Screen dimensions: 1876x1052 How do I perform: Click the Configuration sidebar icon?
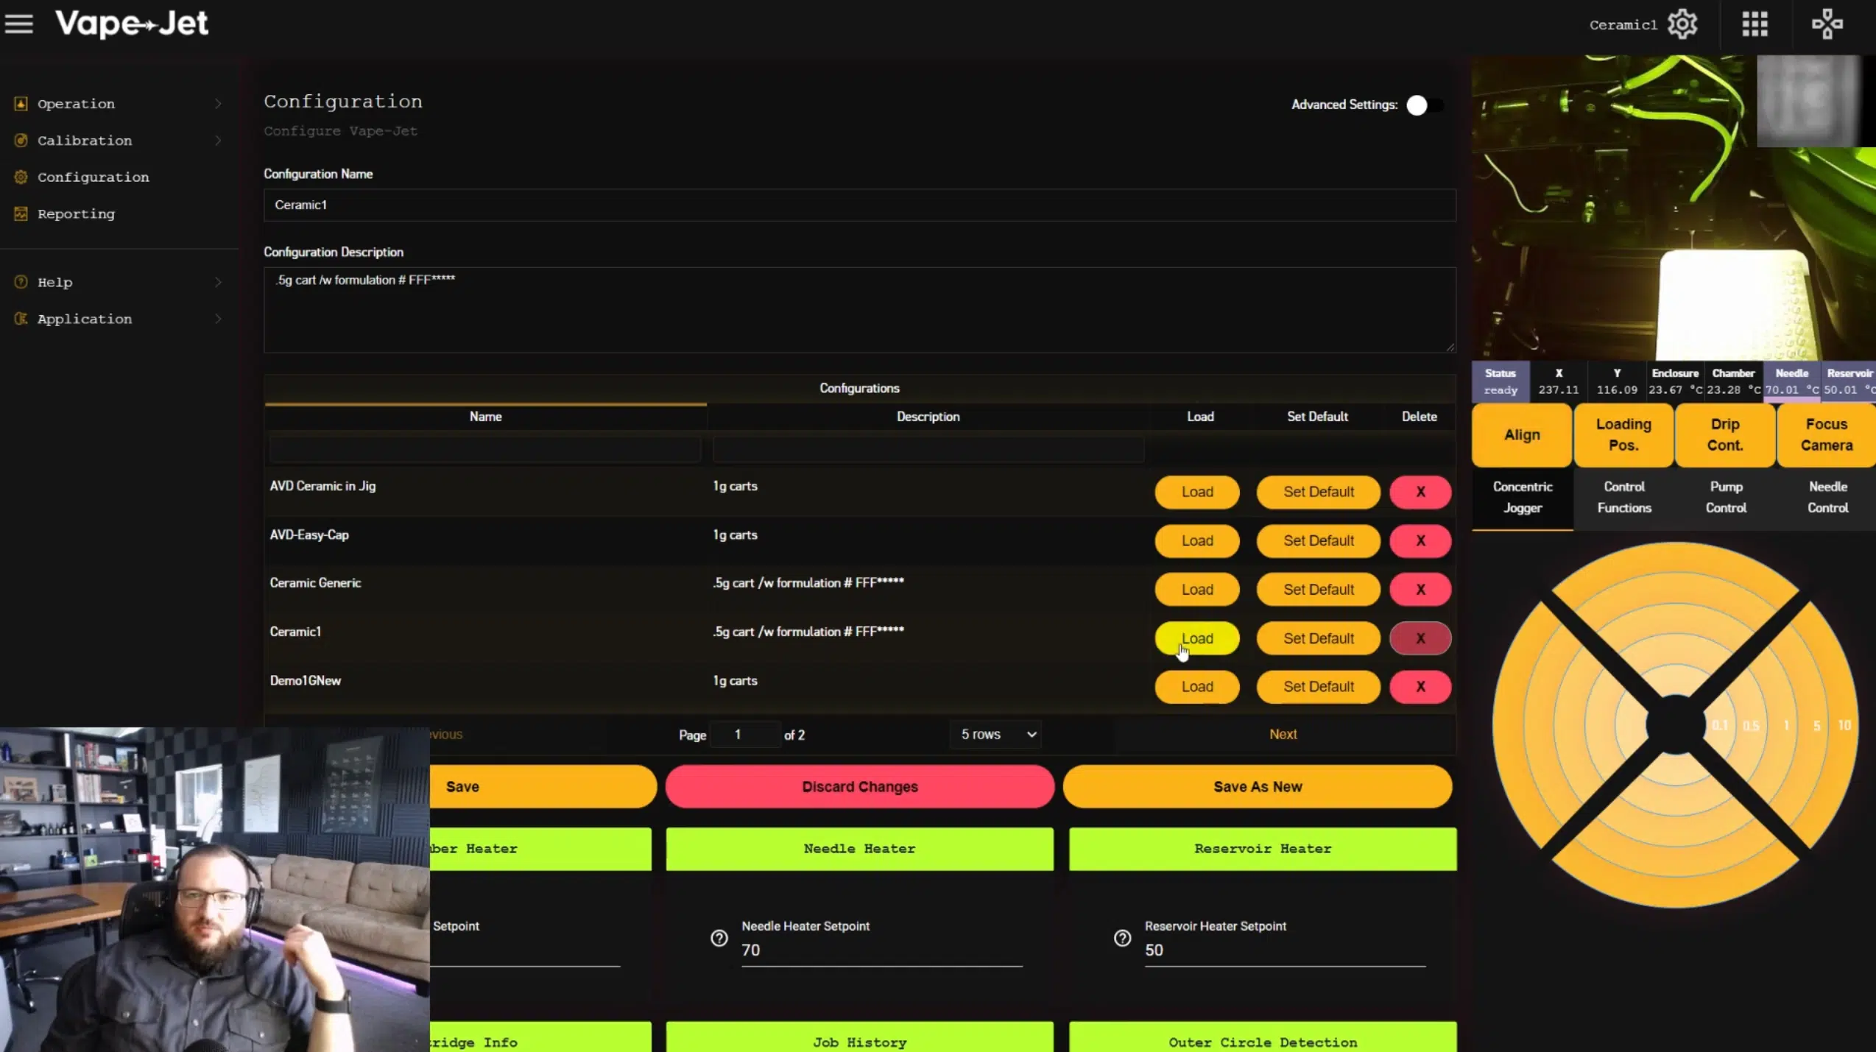click(21, 177)
